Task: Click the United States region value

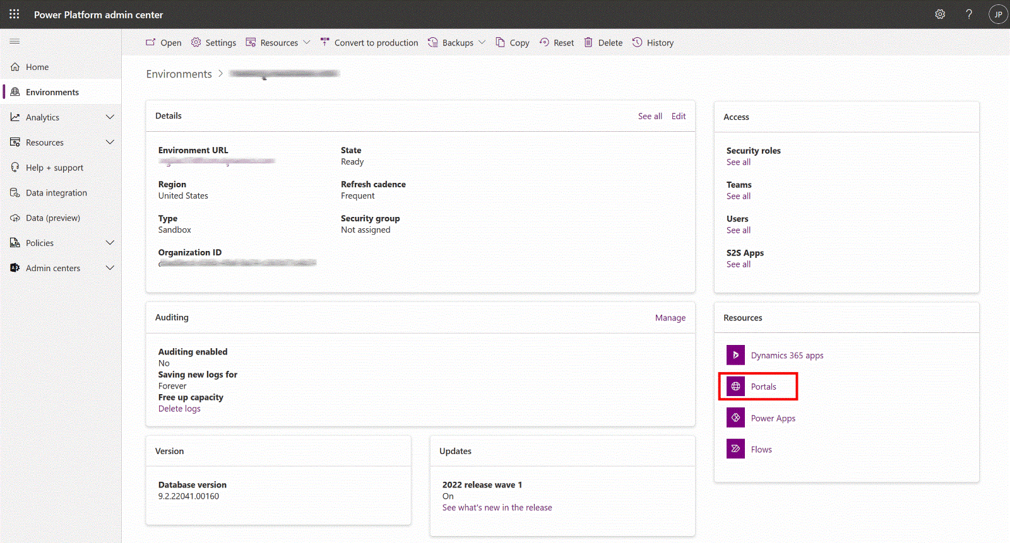Action: [183, 196]
